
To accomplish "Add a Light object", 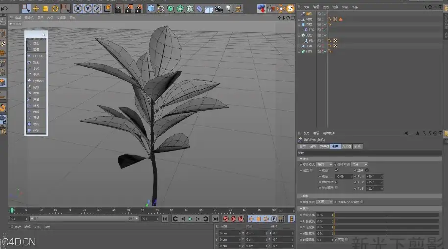I will (x=229, y=9).
